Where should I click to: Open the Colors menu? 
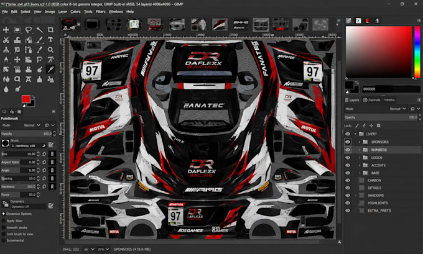click(x=75, y=12)
